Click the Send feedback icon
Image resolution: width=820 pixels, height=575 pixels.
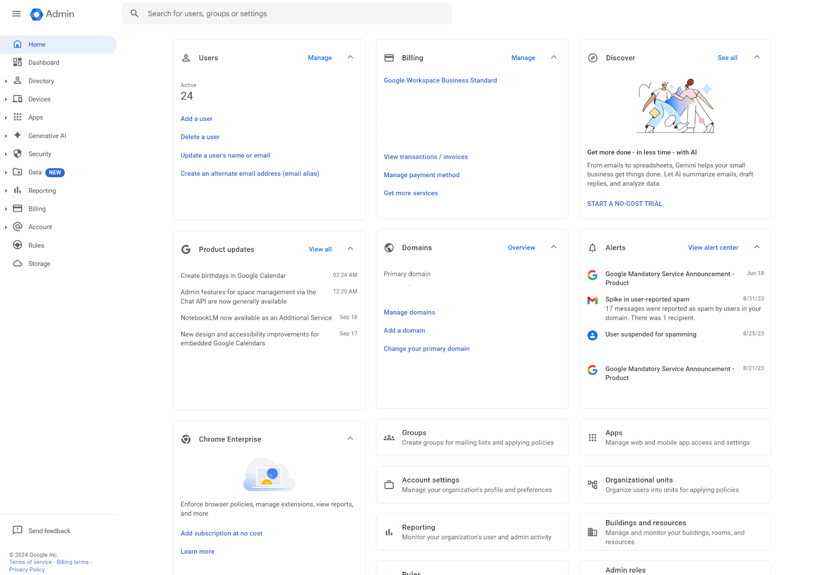point(17,530)
